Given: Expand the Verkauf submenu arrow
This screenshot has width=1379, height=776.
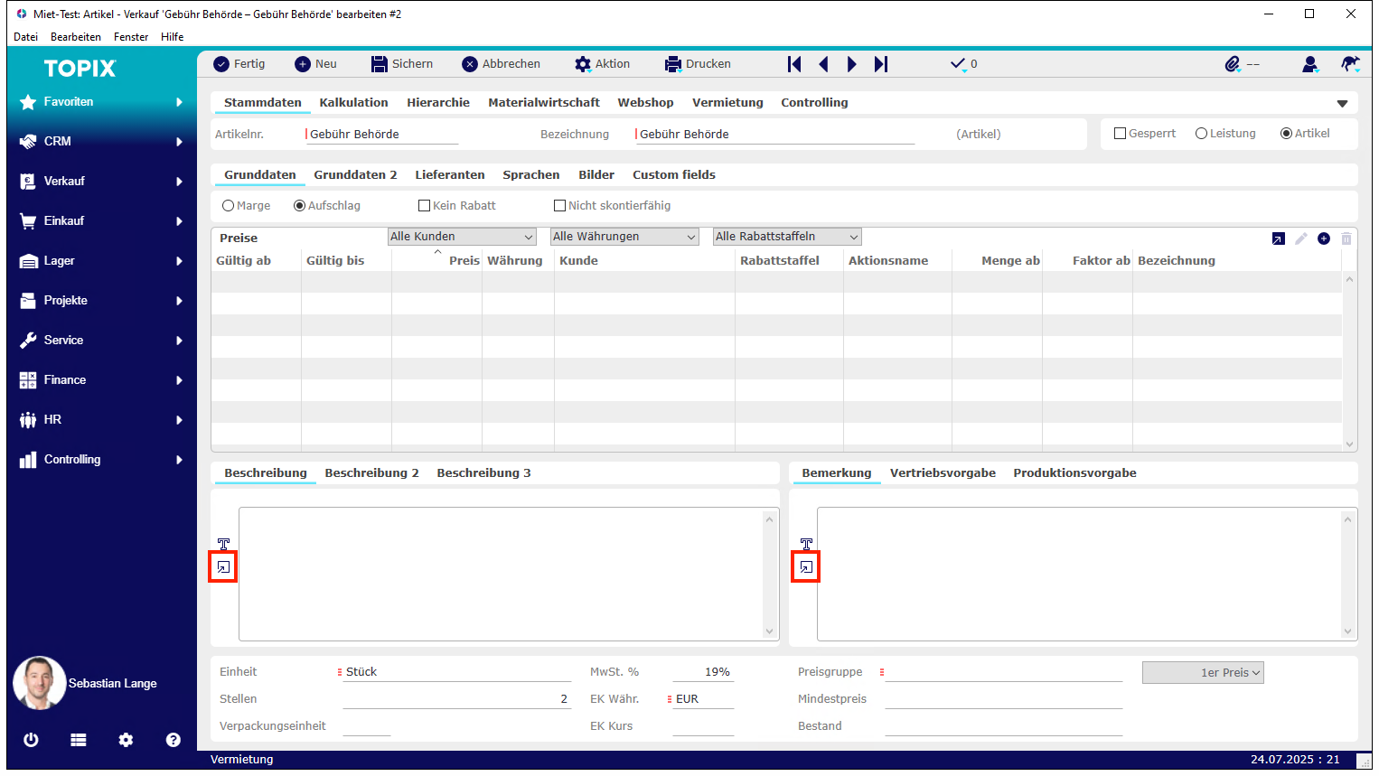Looking at the screenshot, I should (179, 182).
